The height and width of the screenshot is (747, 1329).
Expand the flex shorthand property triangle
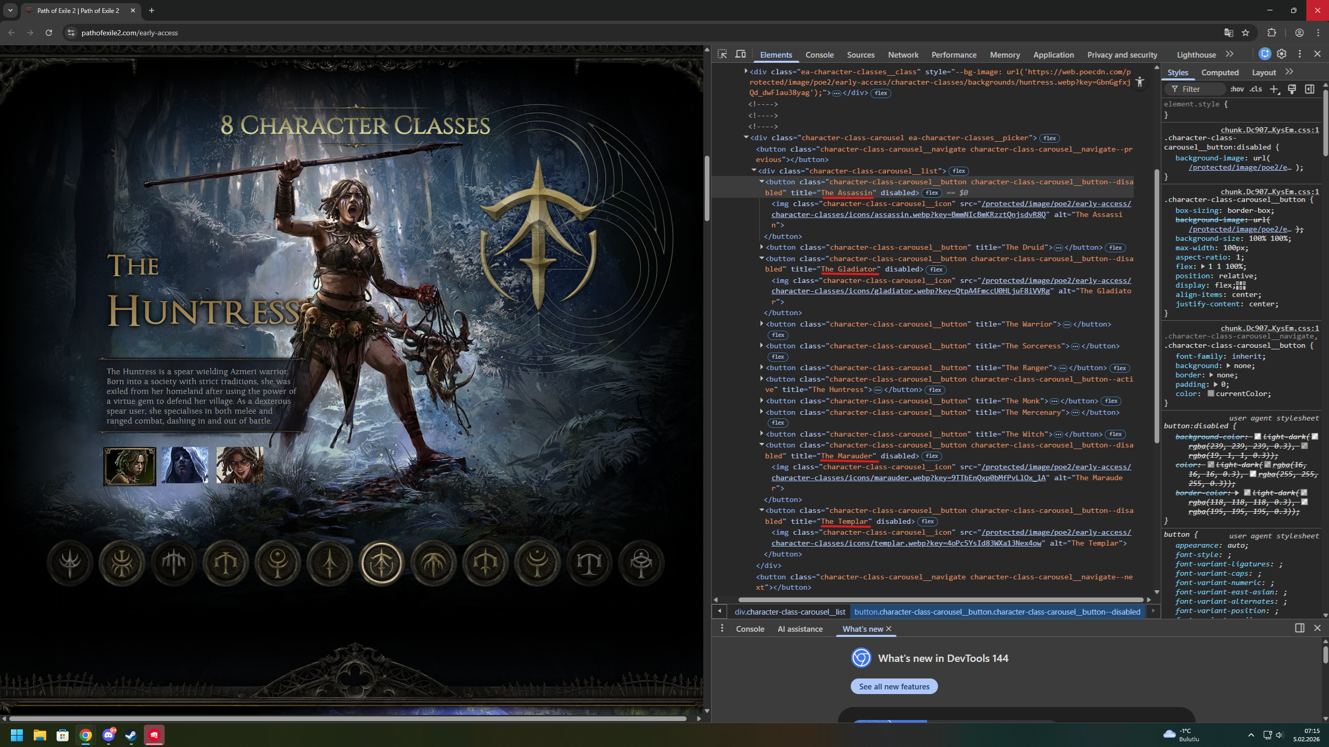(x=1203, y=267)
